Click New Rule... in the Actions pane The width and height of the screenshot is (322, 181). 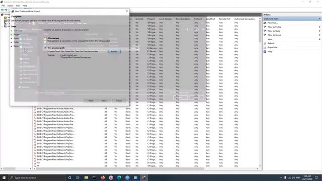(273, 23)
